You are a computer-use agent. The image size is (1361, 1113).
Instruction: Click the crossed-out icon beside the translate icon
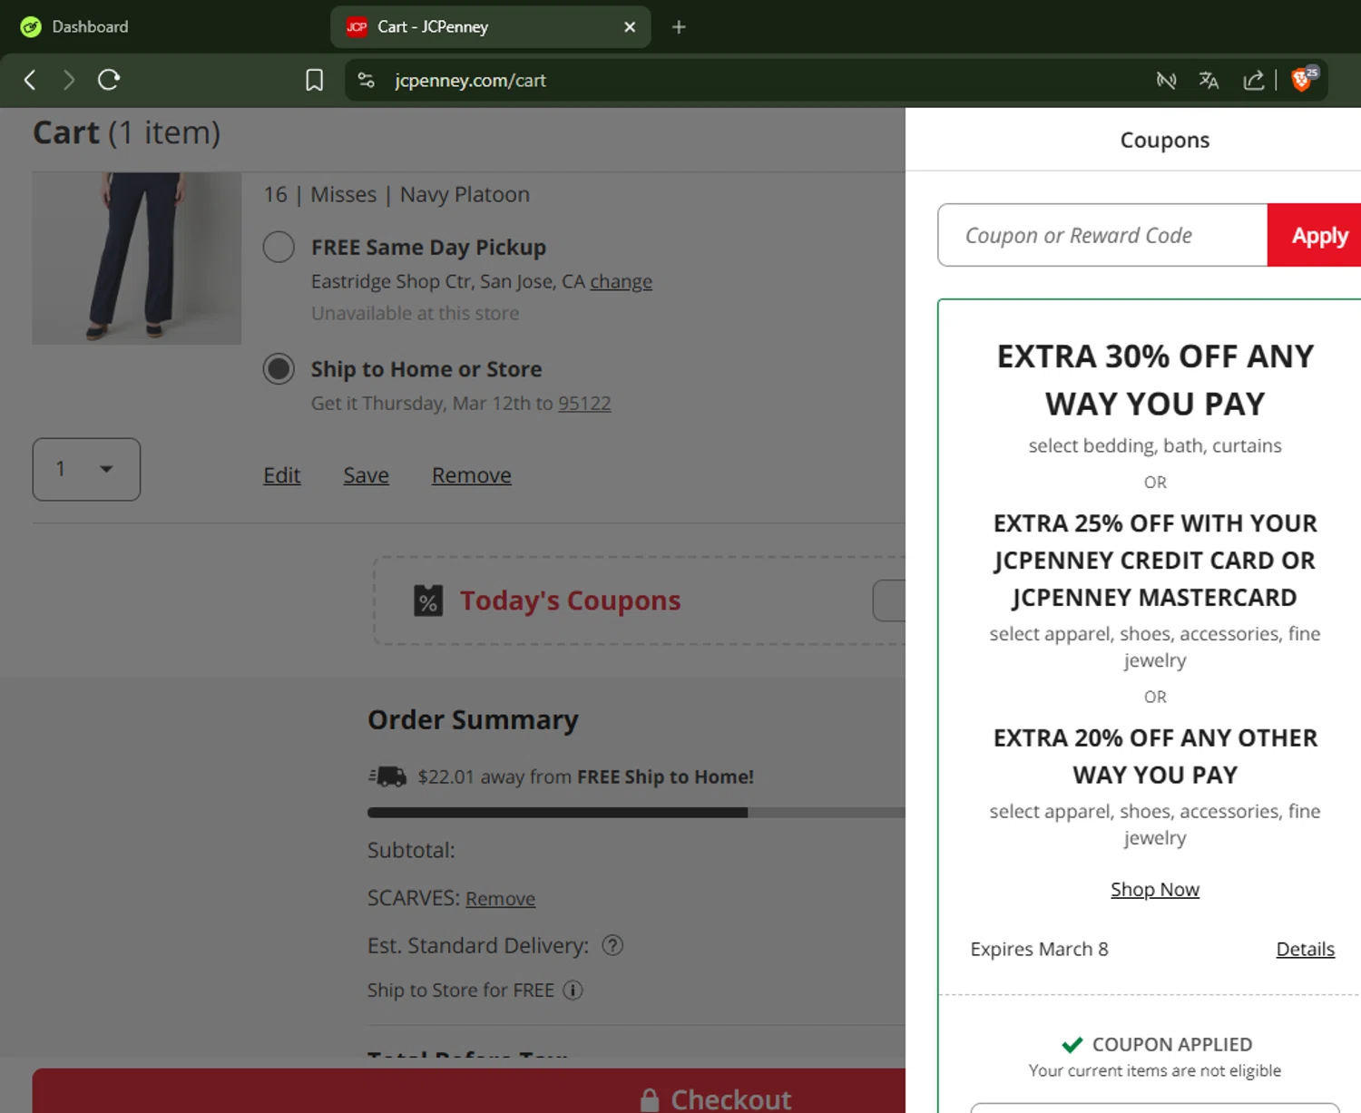[1166, 80]
